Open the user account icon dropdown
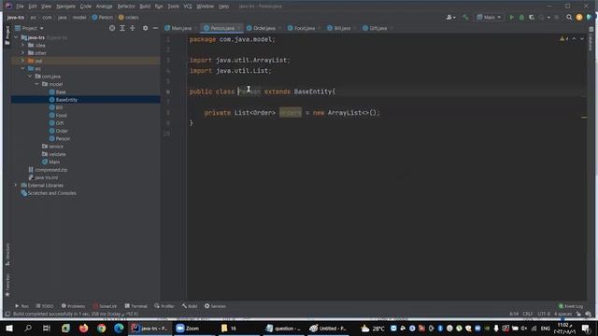 450,17
